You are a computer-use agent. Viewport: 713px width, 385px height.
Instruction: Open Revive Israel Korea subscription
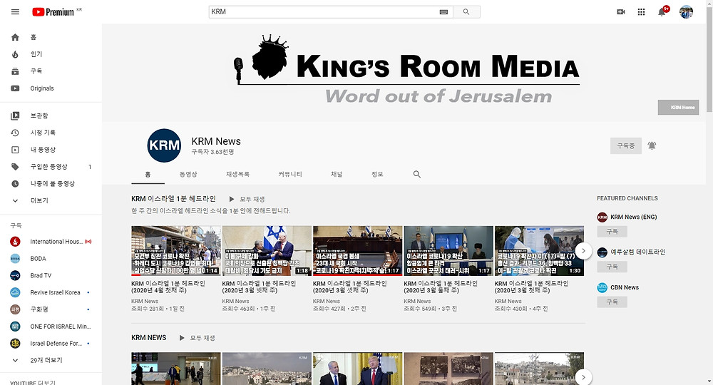coord(51,292)
